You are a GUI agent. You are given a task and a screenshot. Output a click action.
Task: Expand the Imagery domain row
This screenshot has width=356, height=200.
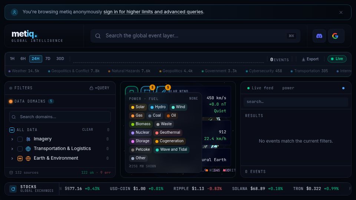tap(12, 139)
